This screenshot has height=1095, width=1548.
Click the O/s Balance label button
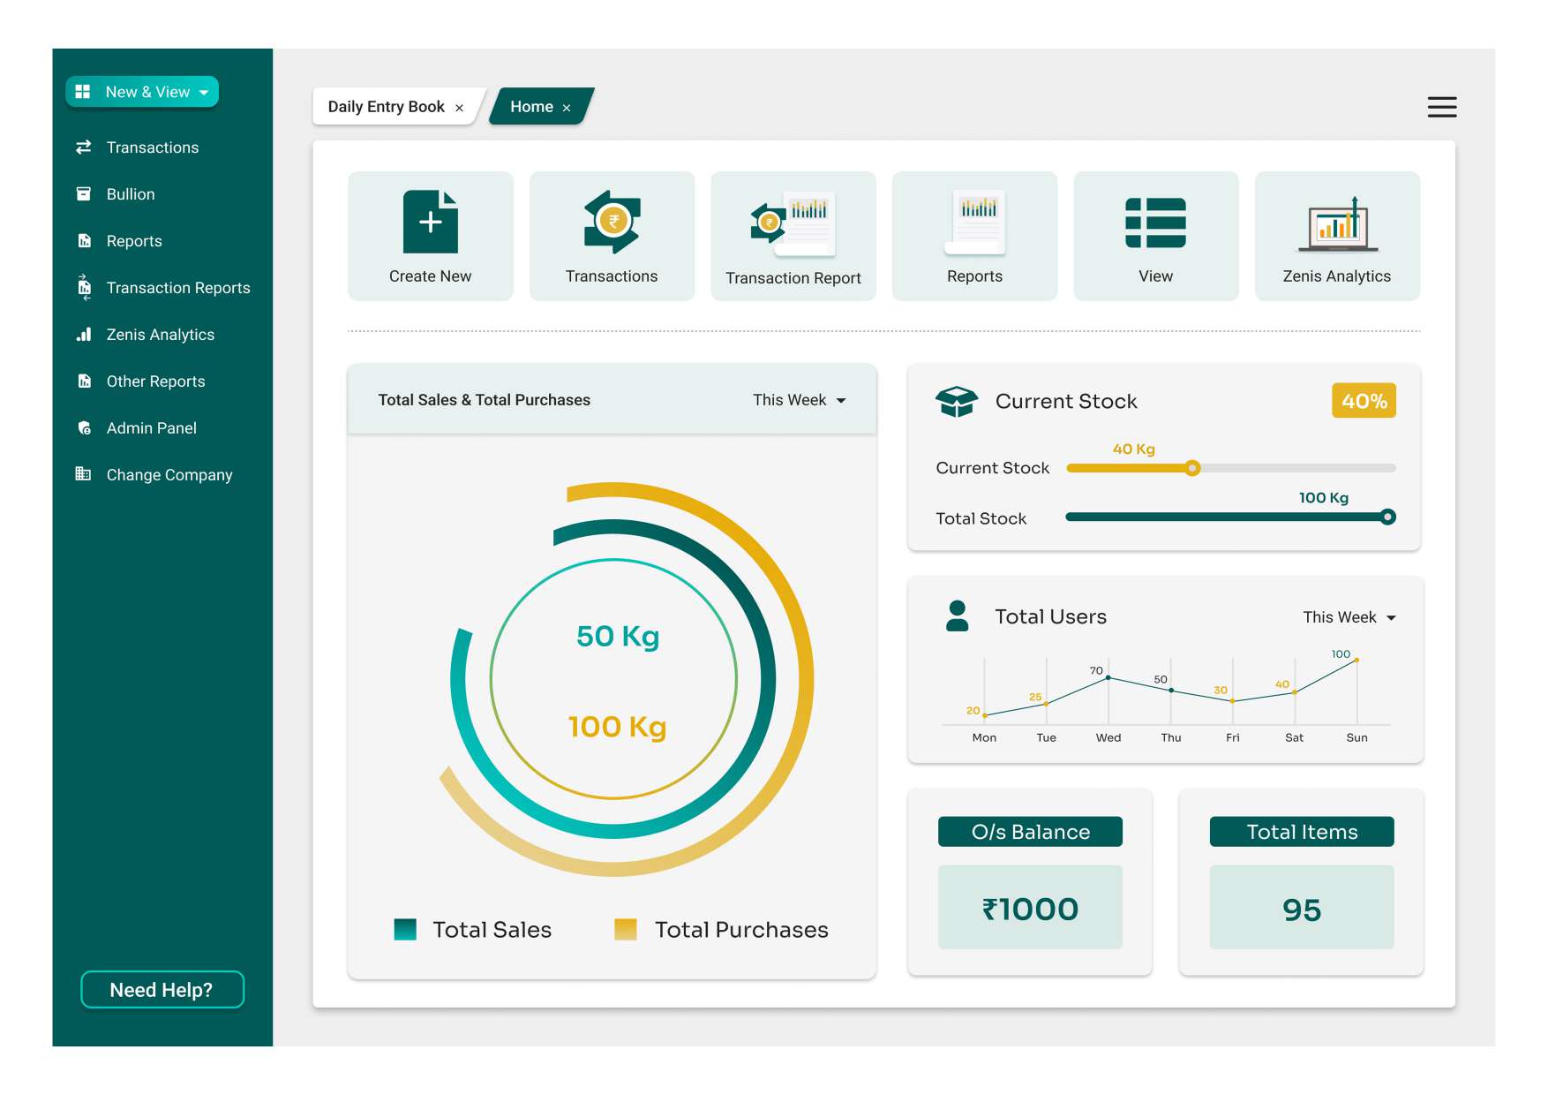click(1030, 832)
